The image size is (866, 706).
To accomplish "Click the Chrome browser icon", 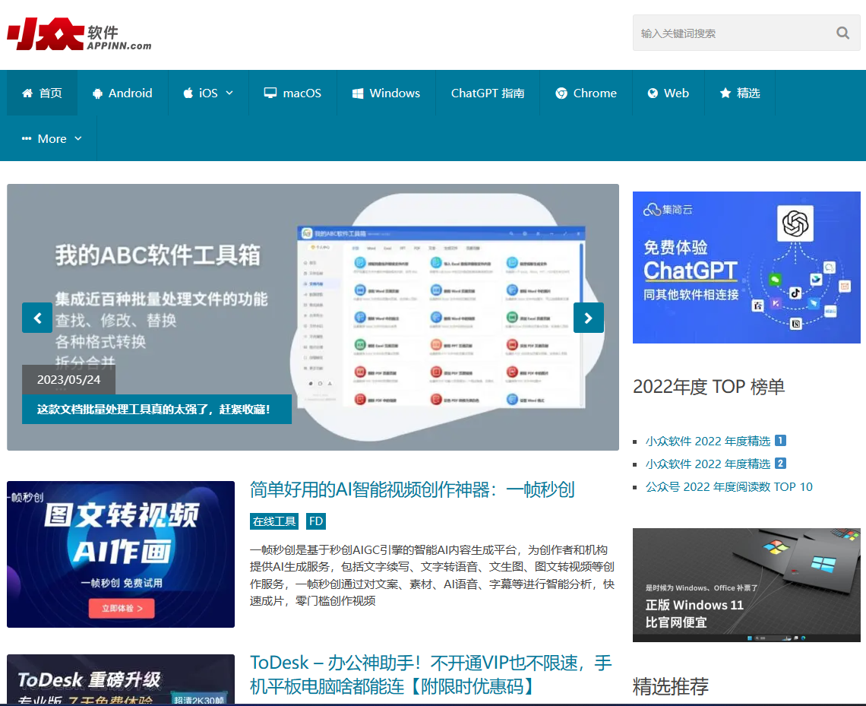I will click(x=561, y=93).
